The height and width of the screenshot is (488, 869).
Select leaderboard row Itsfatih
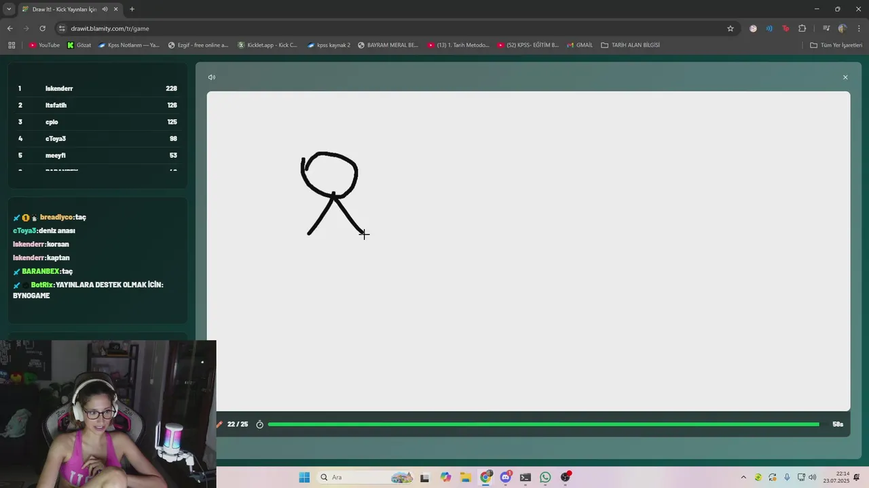click(x=97, y=105)
